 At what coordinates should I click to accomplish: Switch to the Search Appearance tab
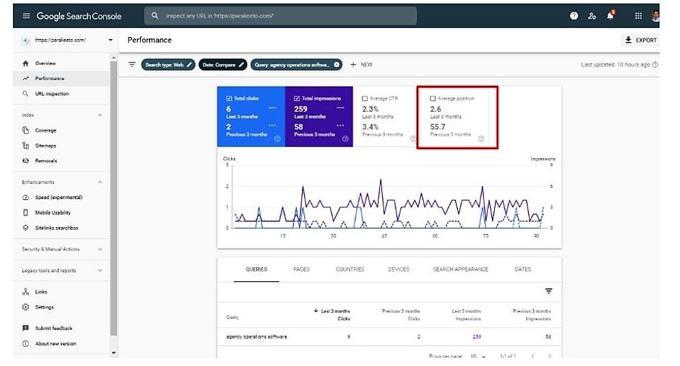point(461,269)
